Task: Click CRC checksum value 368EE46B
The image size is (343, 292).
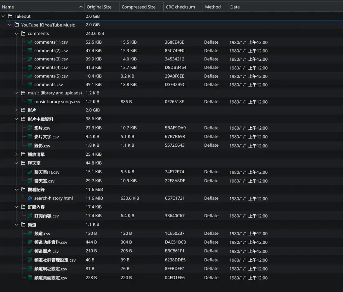Action: [x=175, y=42]
